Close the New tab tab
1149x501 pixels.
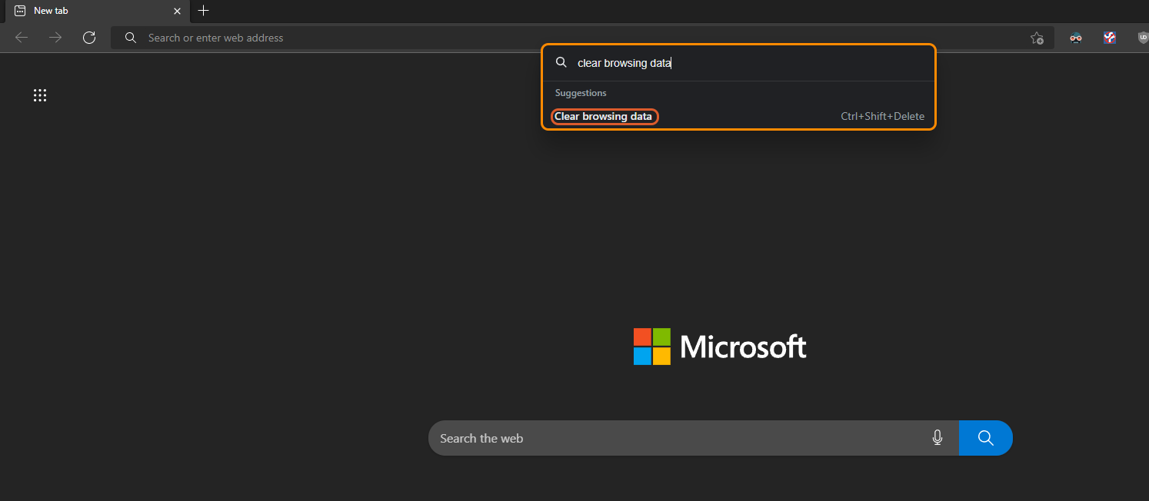(177, 11)
